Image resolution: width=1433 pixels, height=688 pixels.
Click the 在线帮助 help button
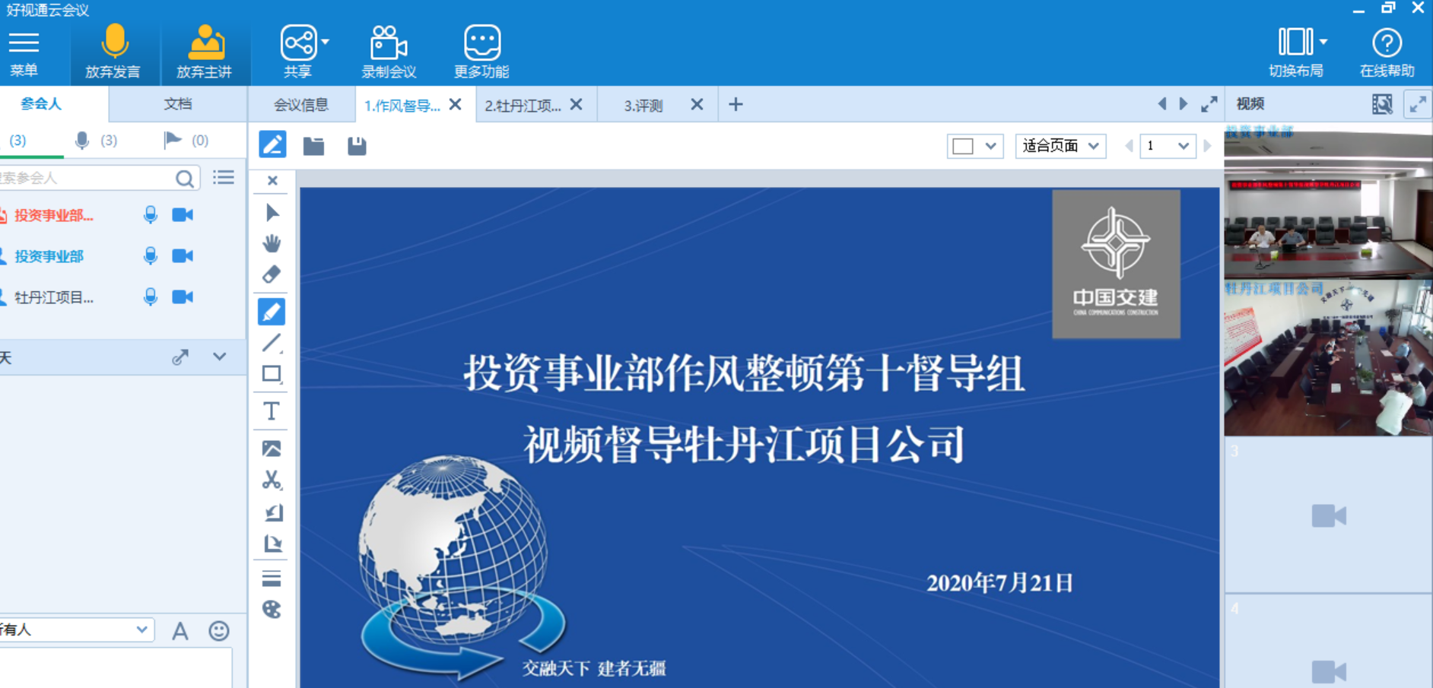tap(1387, 51)
